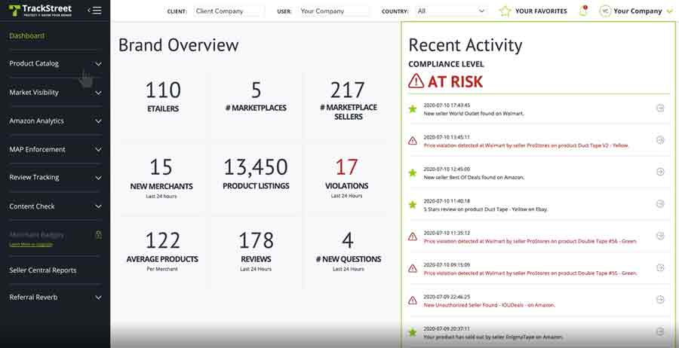Open the Your Company account dropdown arrow

point(670,11)
